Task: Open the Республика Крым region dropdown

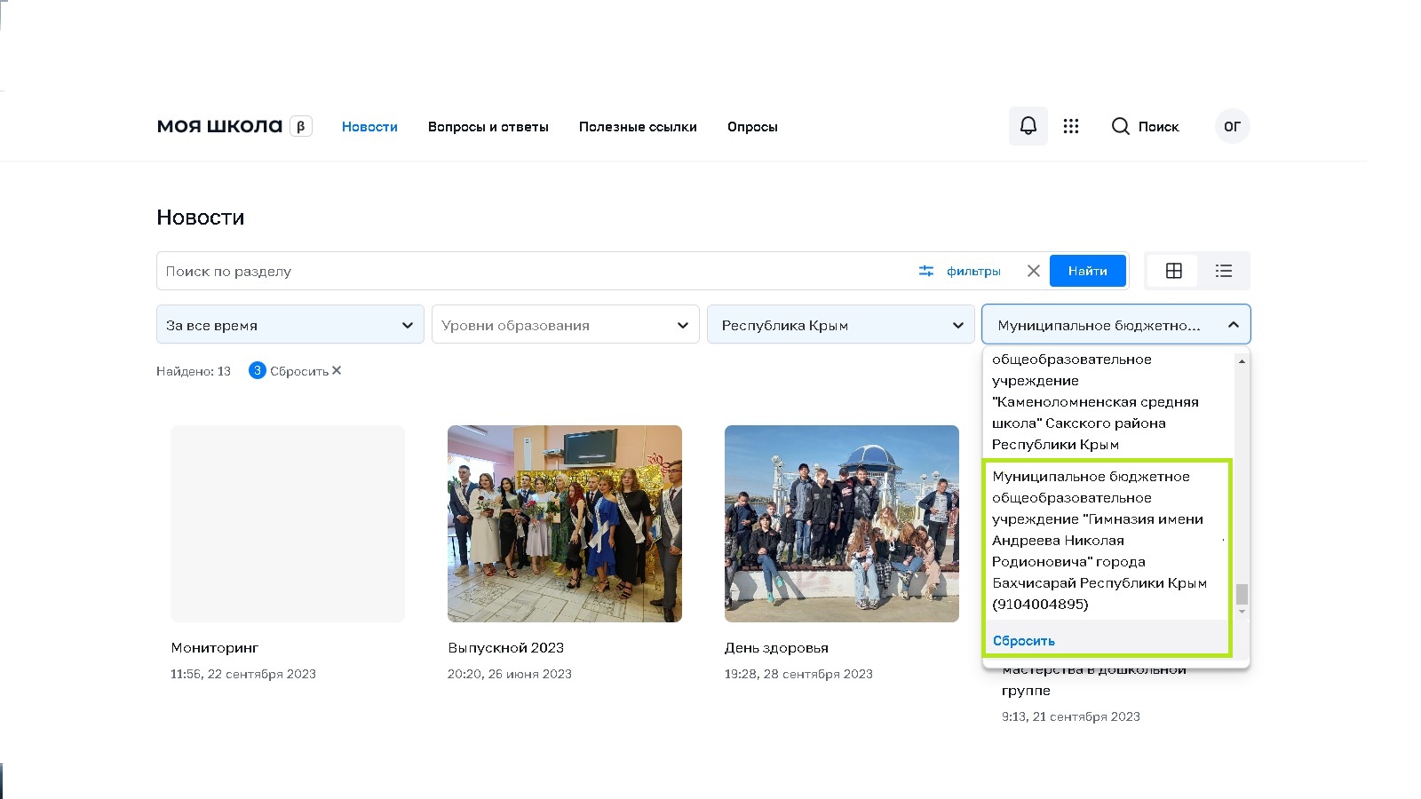Action: 840,325
